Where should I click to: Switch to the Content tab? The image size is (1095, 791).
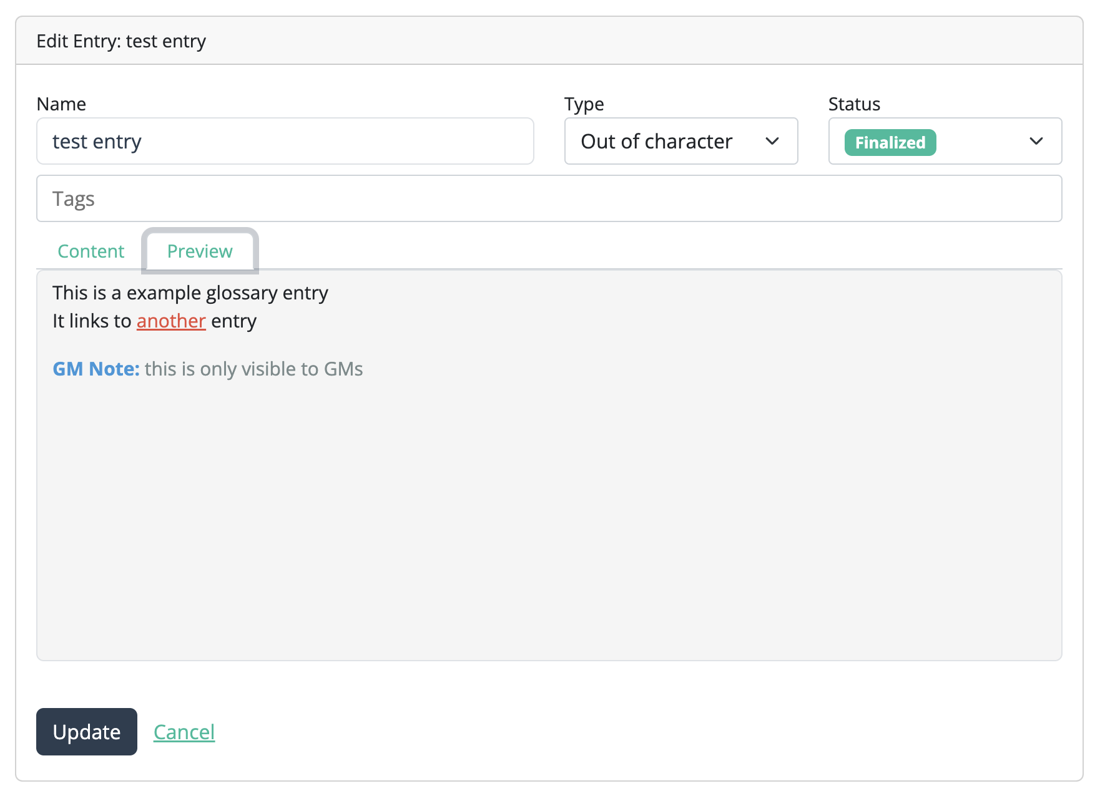tap(91, 251)
